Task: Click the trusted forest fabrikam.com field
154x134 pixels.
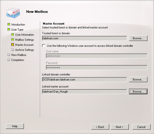Action: tap(84, 38)
